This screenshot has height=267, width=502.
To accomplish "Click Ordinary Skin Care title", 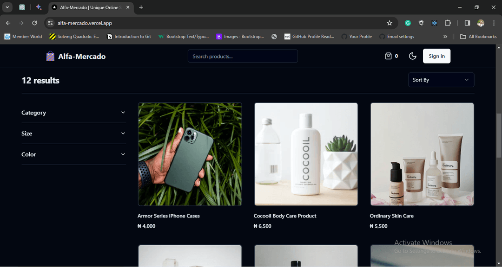I will click(391, 216).
